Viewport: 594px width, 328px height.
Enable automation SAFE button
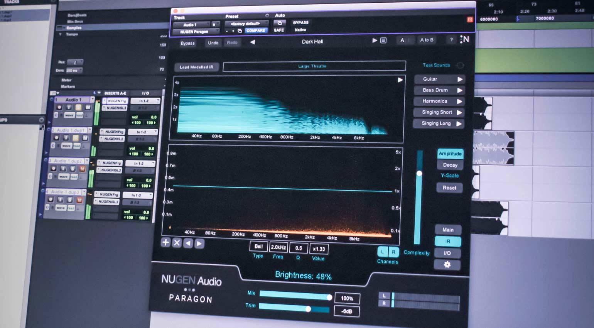(x=279, y=30)
